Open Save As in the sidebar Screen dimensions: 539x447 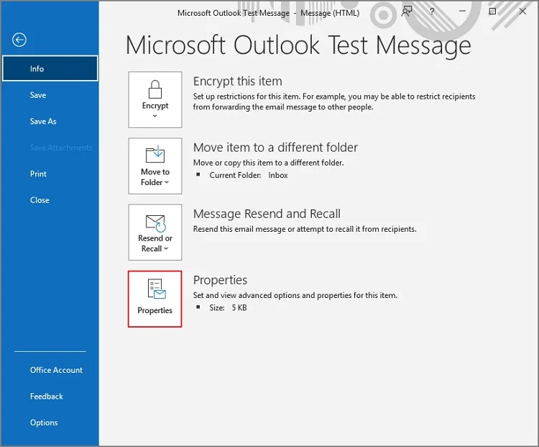[x=43, y=122]
